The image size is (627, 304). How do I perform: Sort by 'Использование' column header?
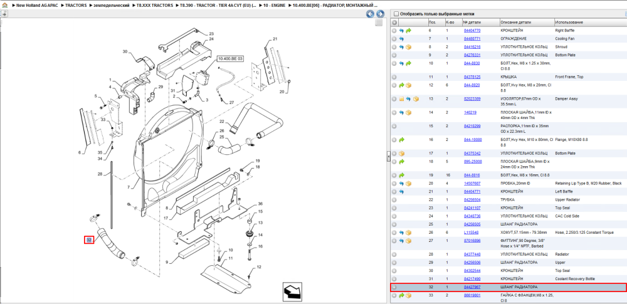pyautogui.click(x=590, y=23)
